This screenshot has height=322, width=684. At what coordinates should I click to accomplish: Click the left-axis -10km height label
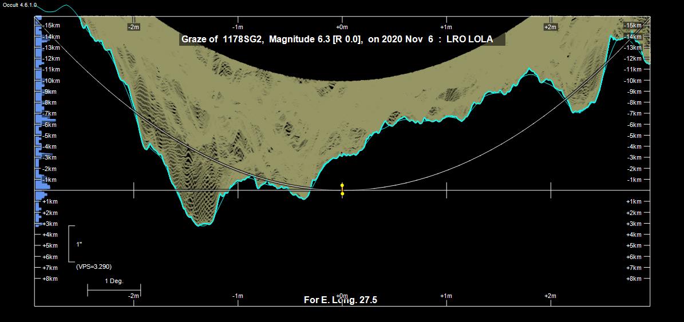[51, 81]
